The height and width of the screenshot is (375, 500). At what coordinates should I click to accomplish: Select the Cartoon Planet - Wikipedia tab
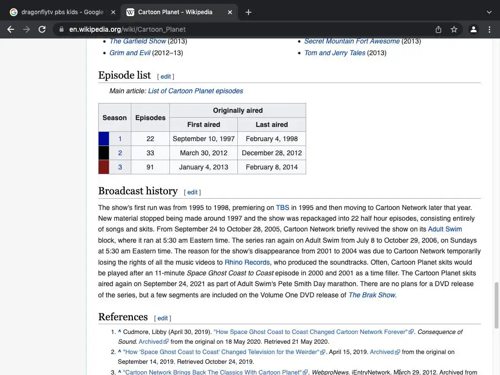click(175, 12)
